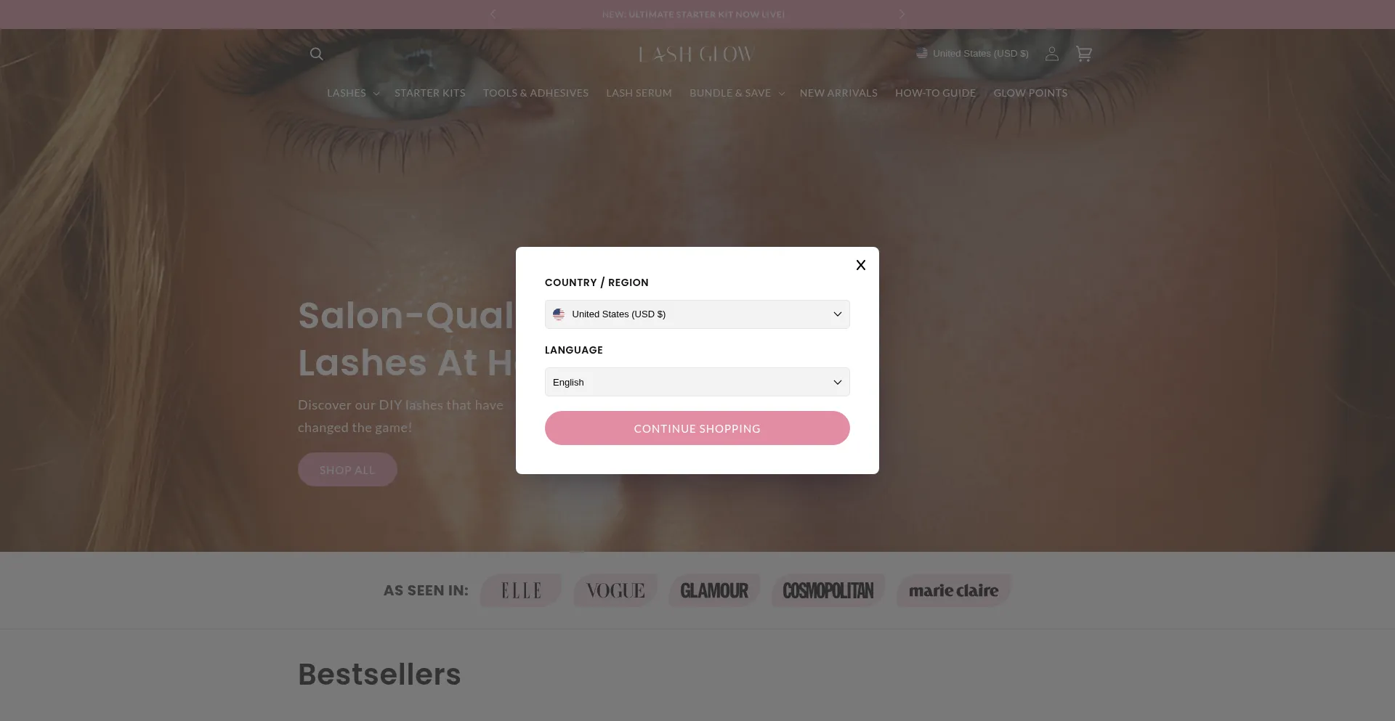Viewport: 1395px width, 721px height.
Task: Click the Continue Shopping button
Action: [x=697, y=428]
